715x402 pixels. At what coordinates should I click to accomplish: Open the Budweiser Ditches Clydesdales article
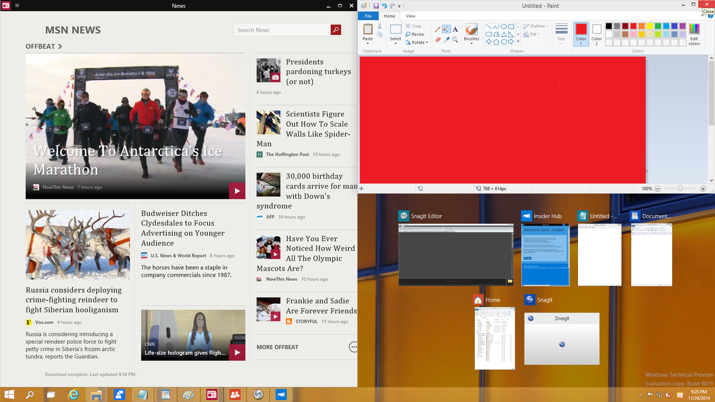(183, 228)
